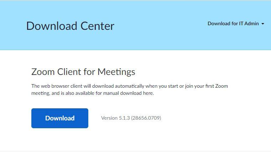Click the blue Download button
This screenshot has height=152, width=271.
[x=60, y=118]
